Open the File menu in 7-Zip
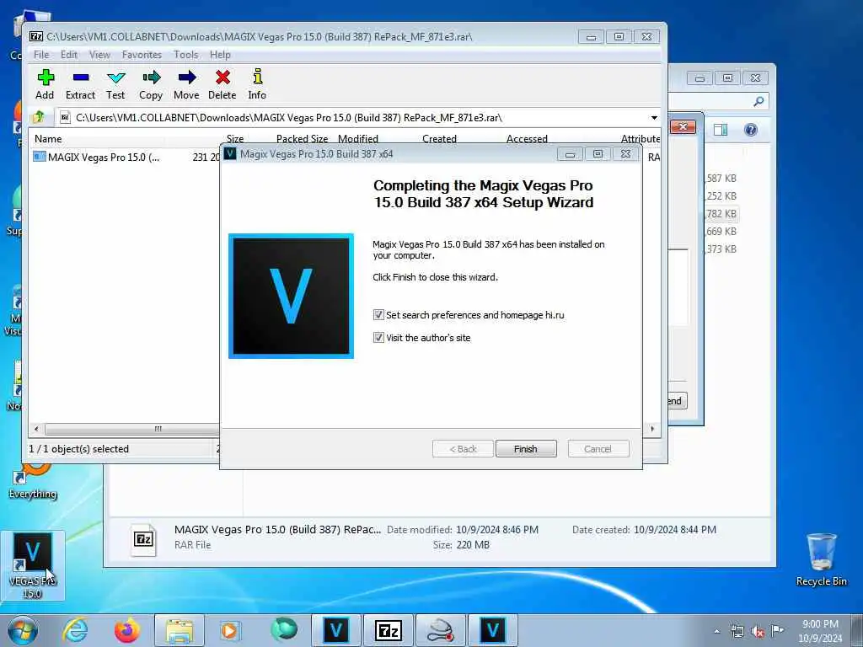 (40, 55)
